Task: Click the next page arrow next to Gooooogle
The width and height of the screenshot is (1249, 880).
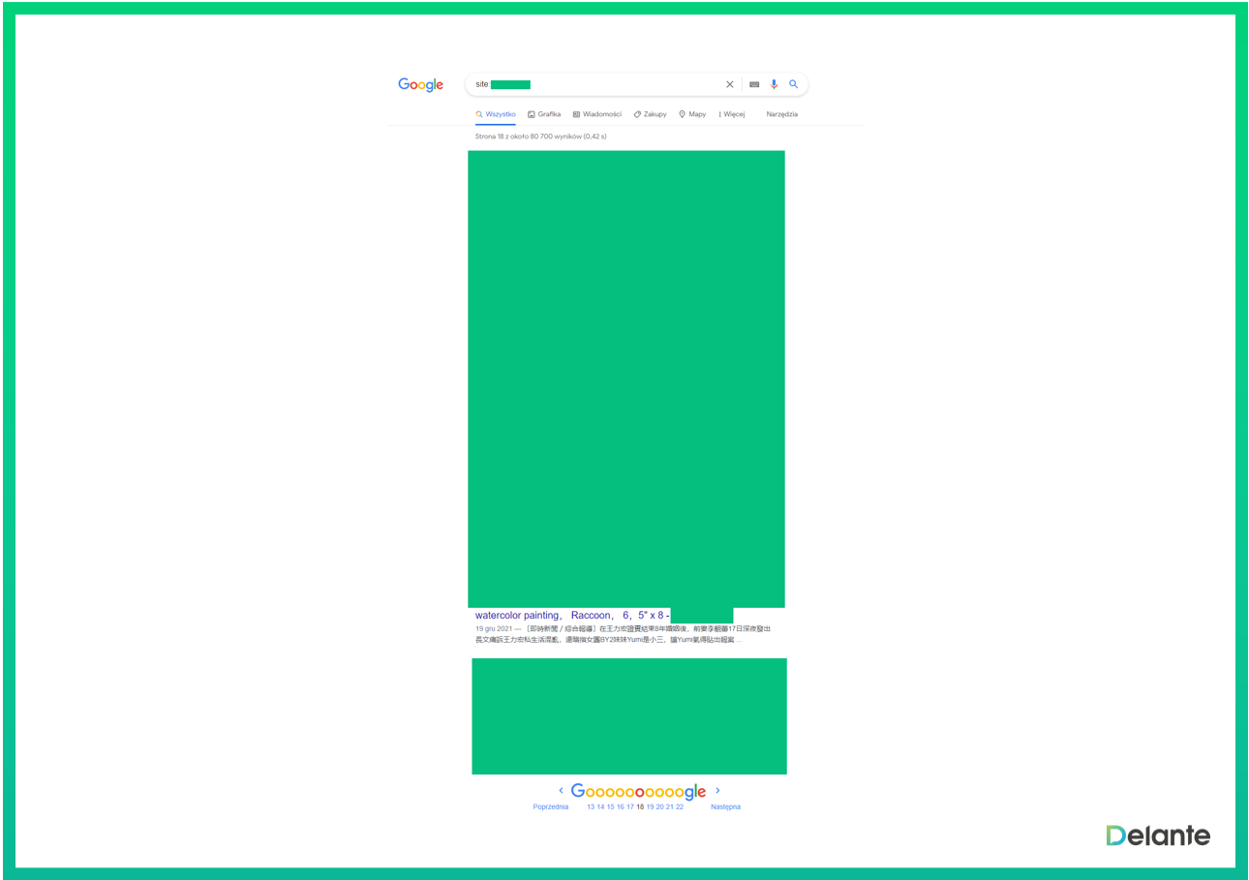Action: click(717, 790)
